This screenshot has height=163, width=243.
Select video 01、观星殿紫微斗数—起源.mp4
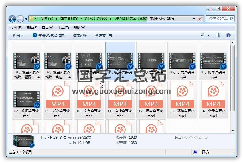[27, 61]
